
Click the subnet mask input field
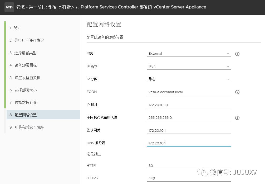[189, 117]
